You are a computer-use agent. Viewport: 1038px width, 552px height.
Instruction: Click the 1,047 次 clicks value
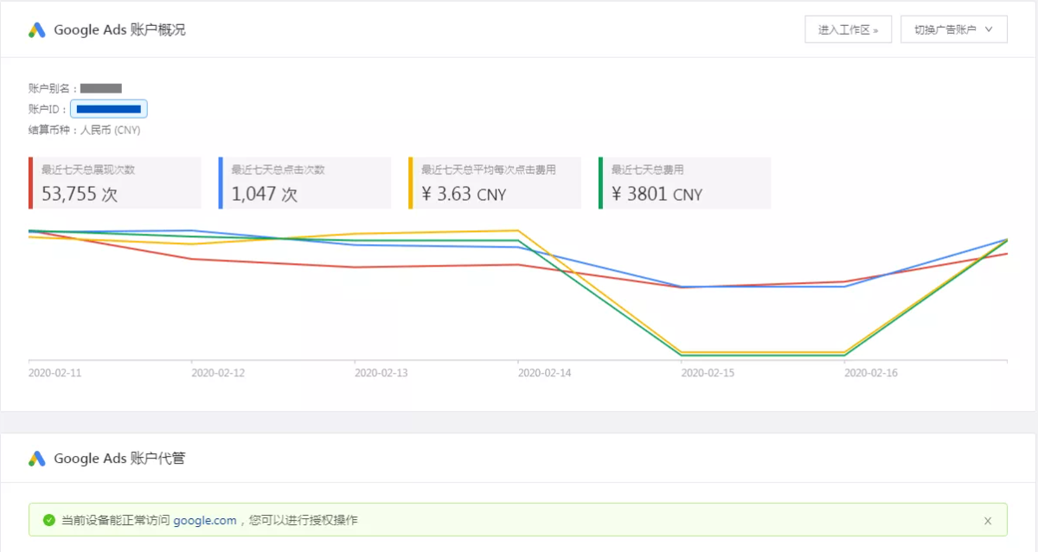265,194
